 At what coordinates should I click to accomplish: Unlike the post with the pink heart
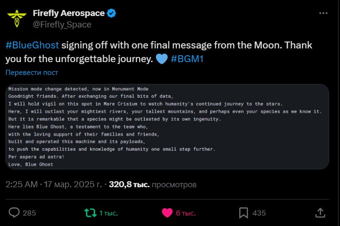[x=167, y=213]
